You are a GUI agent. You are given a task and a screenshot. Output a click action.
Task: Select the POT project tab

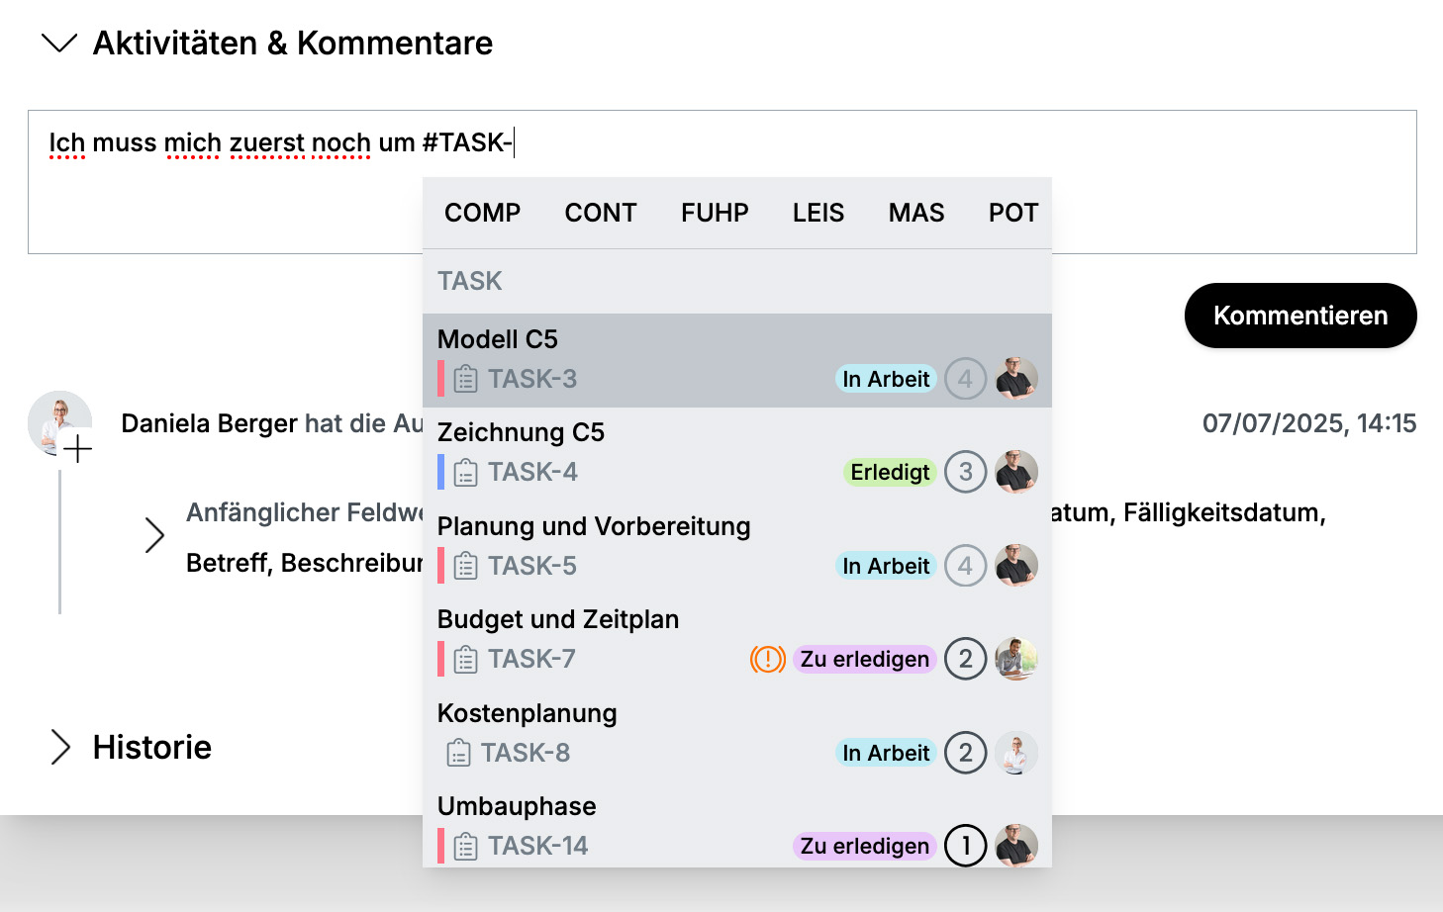coord(1013,213)
